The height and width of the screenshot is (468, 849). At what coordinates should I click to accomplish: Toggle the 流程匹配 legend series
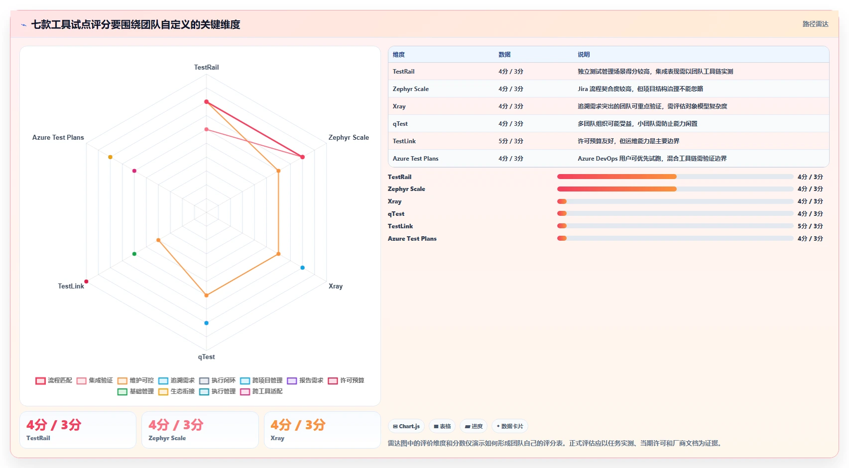(x=54, y=380)
